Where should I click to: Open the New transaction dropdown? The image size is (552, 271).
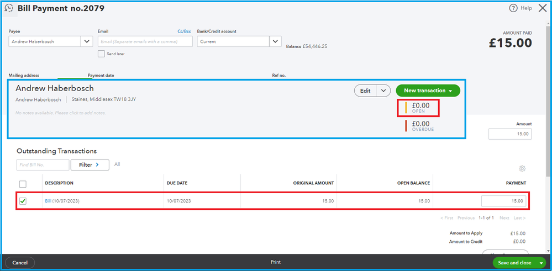coord(428,91)
